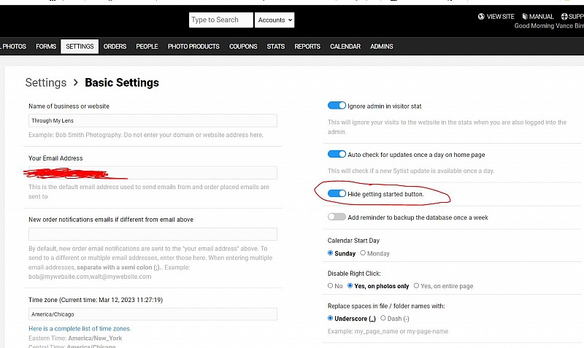Open the Coupons menu tab

pyautogui.click(x=243, y=47)
